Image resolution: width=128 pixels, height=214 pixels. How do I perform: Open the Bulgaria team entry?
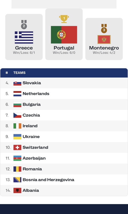(x=64, y=104)
